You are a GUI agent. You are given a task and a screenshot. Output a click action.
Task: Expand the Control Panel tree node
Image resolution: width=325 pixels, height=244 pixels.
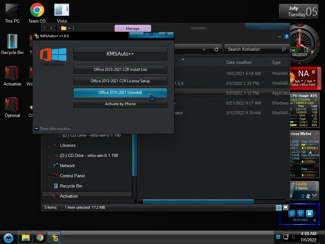tap(49, 176)
